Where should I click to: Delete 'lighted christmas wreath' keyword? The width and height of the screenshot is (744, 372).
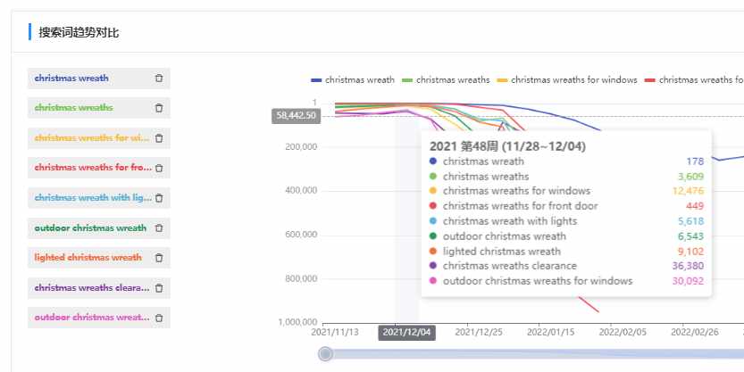tap(159, 258)
